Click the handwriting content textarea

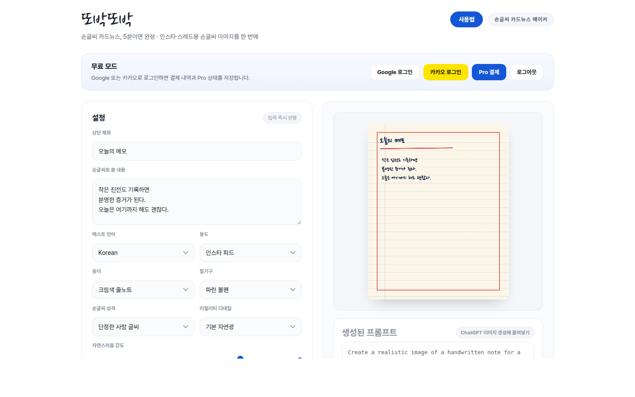click(x=197, y=202)
